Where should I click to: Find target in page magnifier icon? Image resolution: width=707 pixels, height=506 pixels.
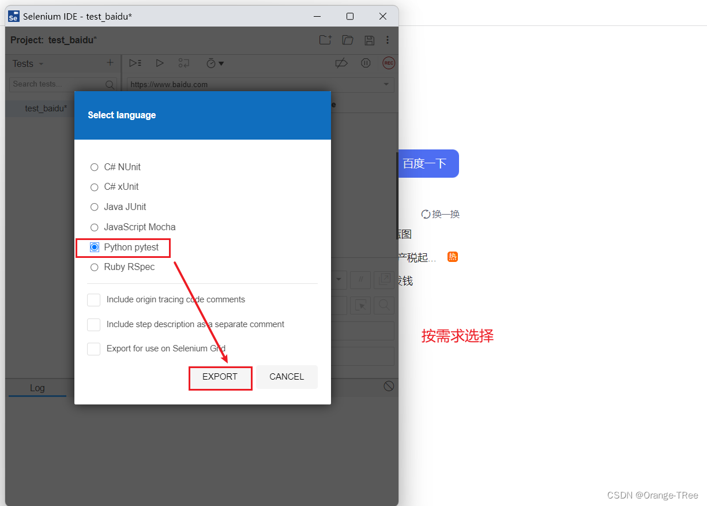pyautogui.click(x=384, y=305)
